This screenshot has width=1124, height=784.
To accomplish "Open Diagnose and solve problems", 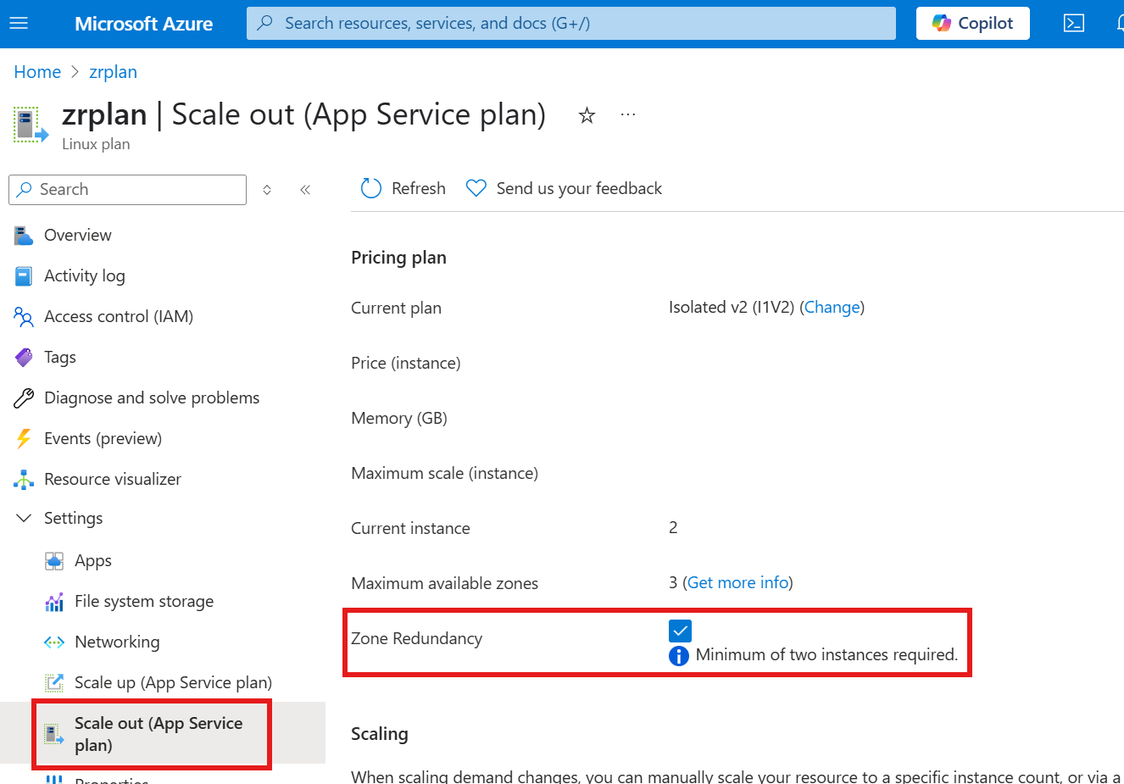I will point(151,398).
